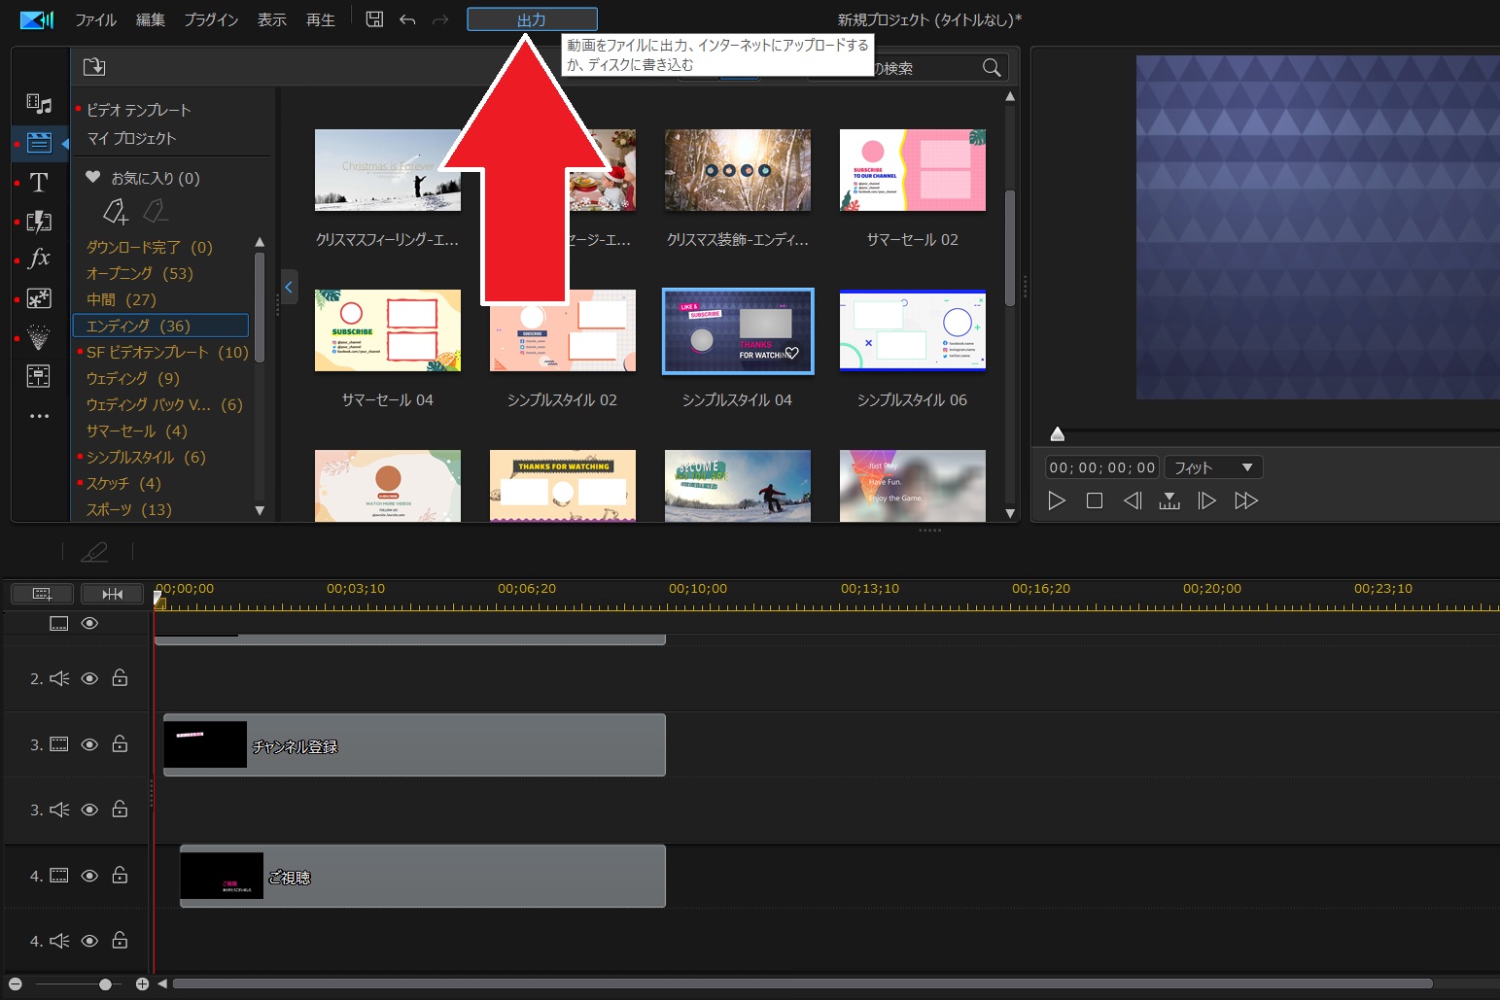Click the zoom in plus on timeline
Screen dimensions: 1500x1000
pos(142,984)
